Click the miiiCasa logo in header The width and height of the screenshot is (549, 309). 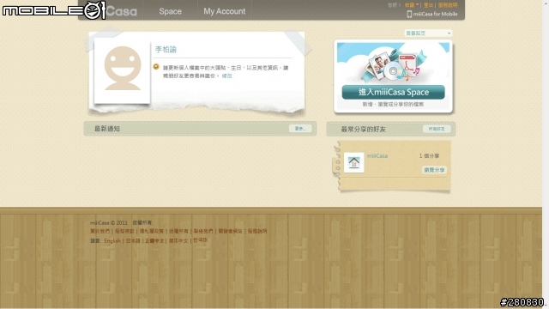pyautogui.click(x=121, y=11)
